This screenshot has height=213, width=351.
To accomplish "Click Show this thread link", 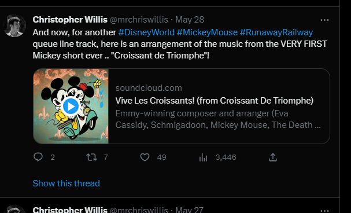I will pyautogui.click(x=66, y=183).
